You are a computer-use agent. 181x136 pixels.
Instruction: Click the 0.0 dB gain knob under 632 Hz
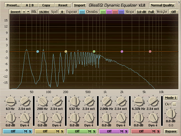tap(75, 118)
